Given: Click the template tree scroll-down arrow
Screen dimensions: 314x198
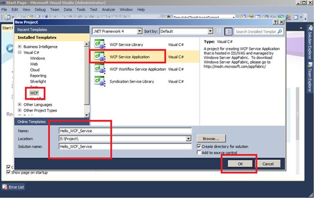Looking at the screenshot, I should coord(86,115).
